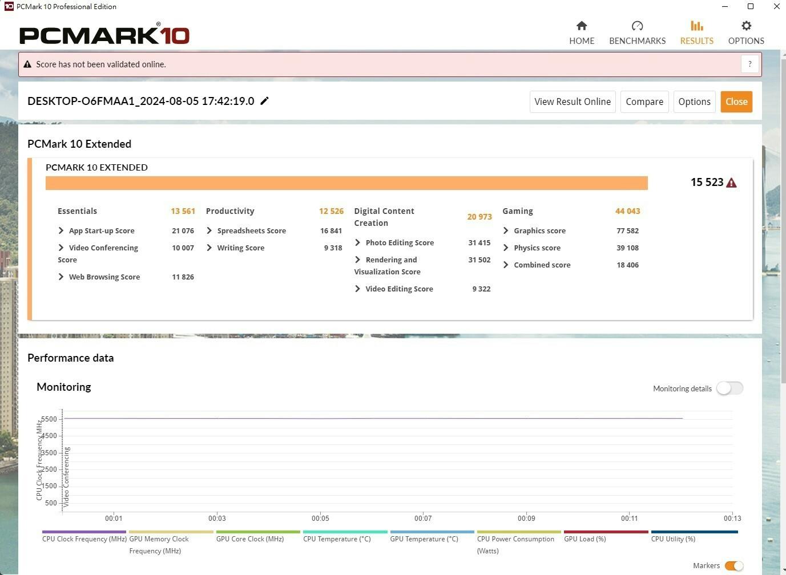Expand App Start-up Score details
The height and width of the screenshot is (575, 786).
coord(61,230)
